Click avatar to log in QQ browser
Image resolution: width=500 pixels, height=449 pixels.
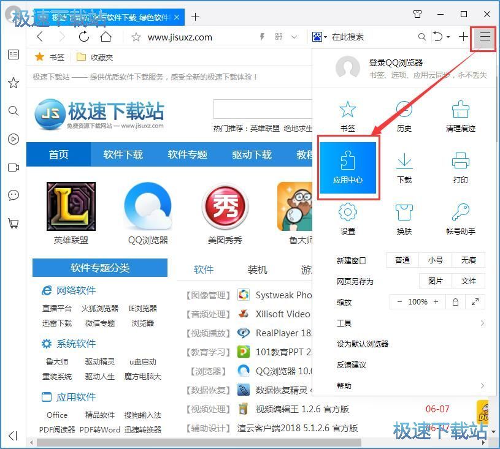coord(348,67)
